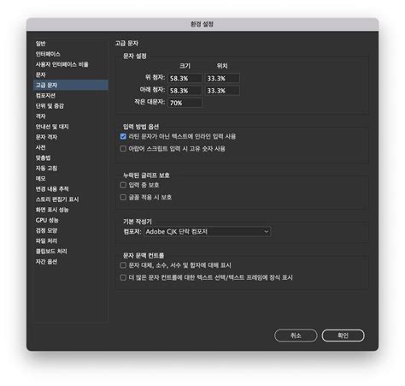The height and width of the screenshot is (386, 405).
Task: Enable 입력 중 보호 checkbox
Action: [123, 185]
